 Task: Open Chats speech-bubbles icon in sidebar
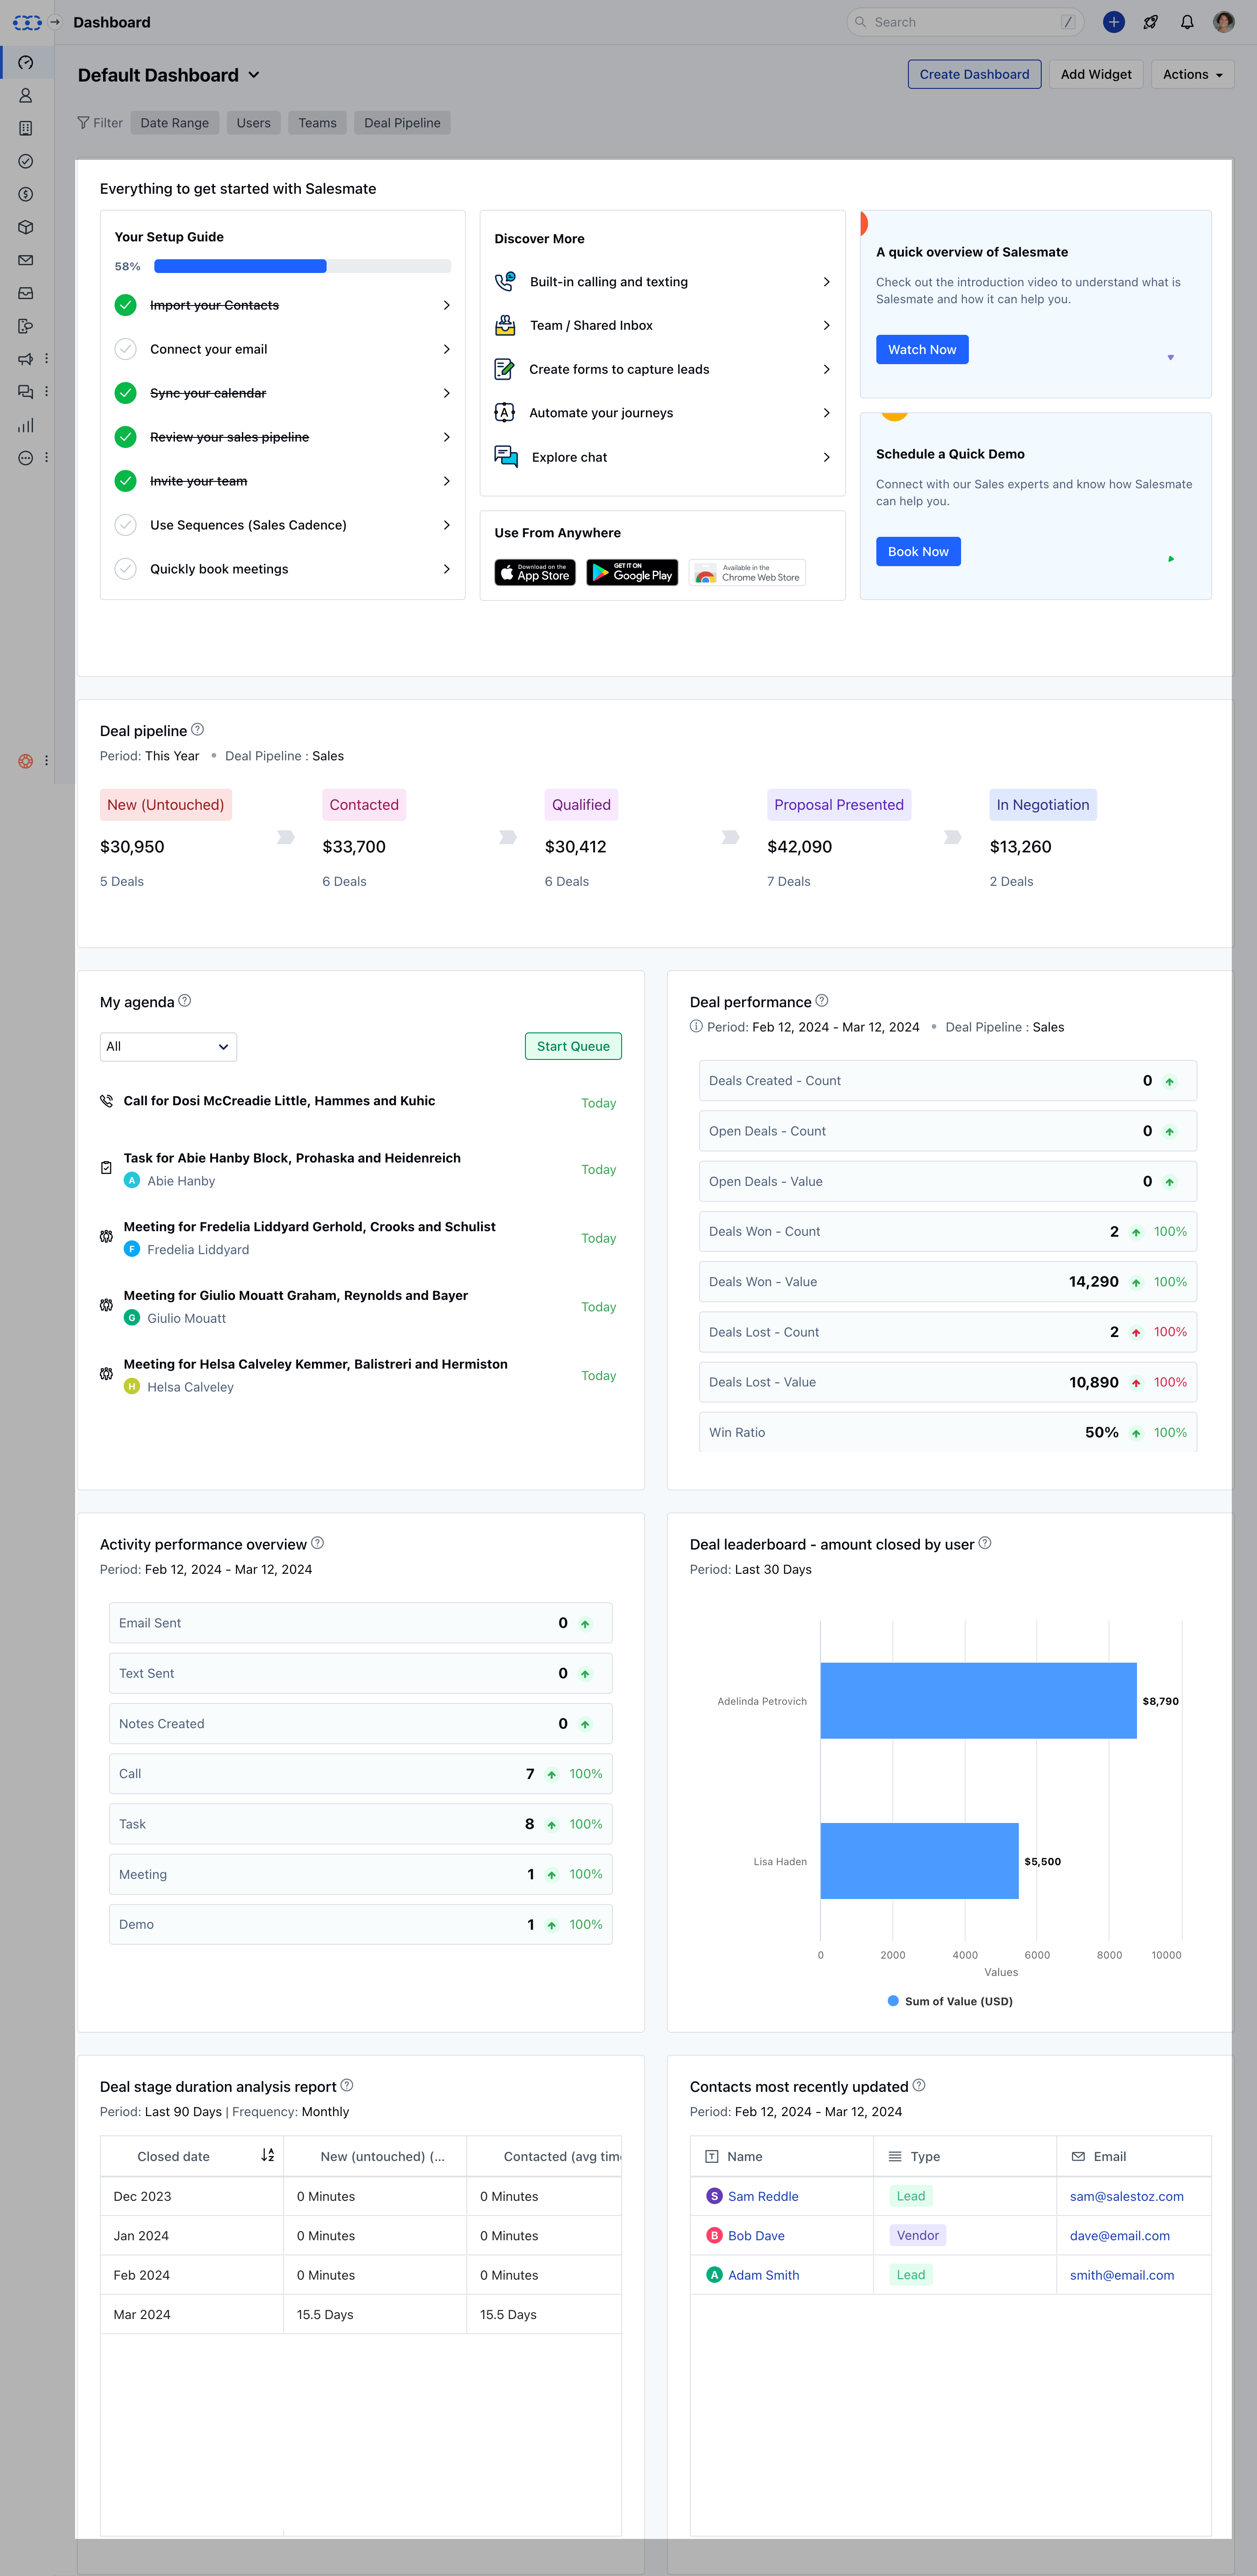click(26, 392)
